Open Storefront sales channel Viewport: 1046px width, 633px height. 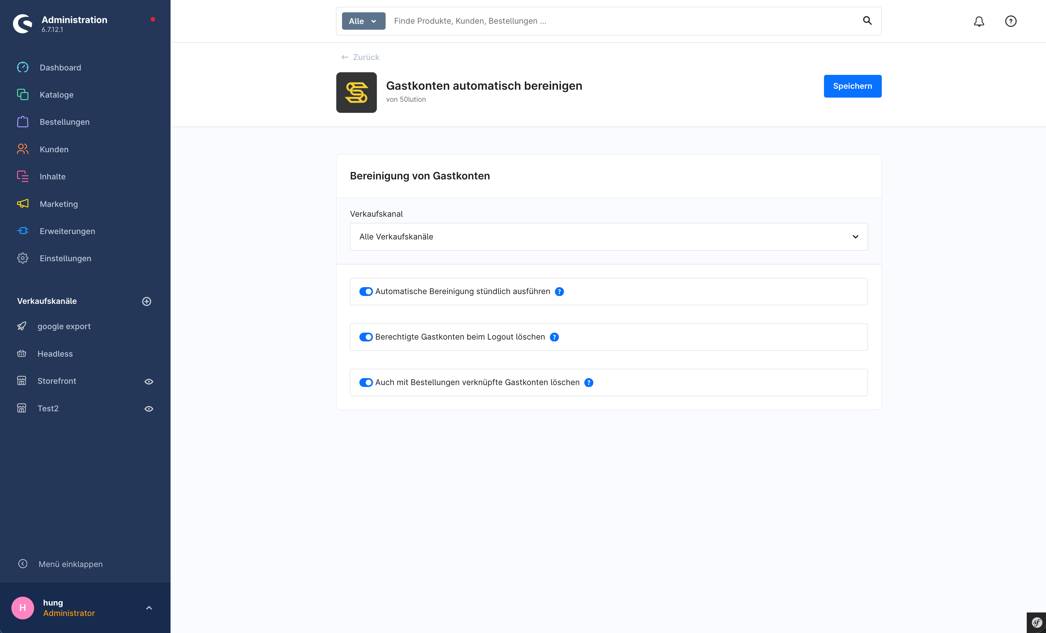(x=57, y=381)
